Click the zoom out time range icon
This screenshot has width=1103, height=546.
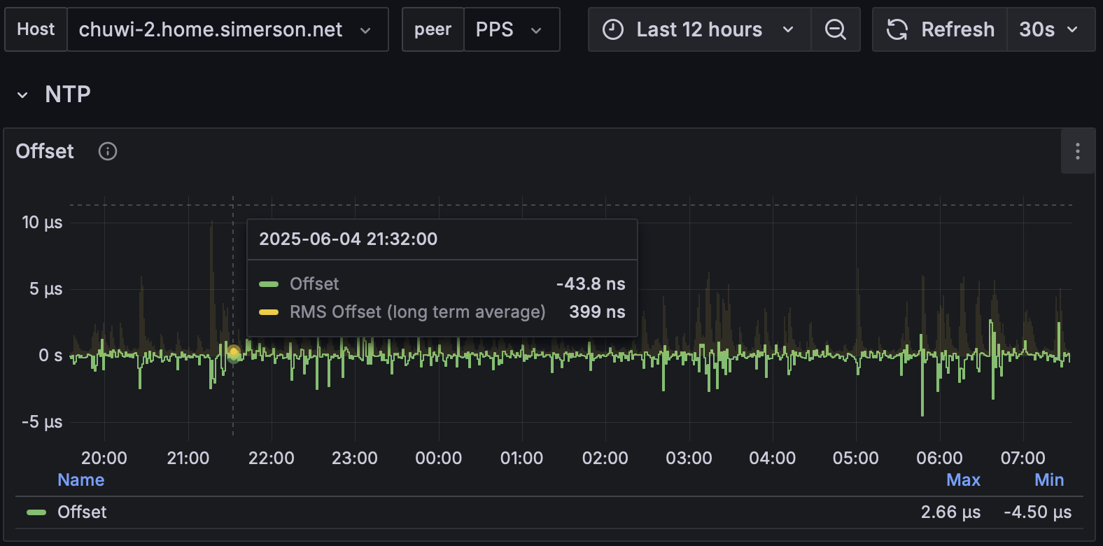[x=835, y=29]
